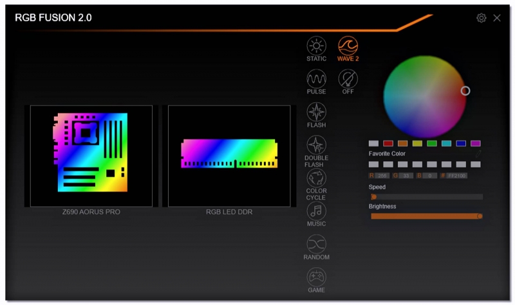
Task: Click the last Favorite Color slot
Action: click(x=475, y=164)
